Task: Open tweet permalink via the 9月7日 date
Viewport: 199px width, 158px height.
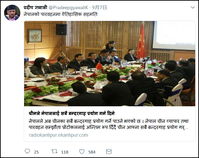Action: coord(99,7)
